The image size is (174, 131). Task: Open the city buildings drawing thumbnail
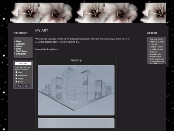coord(76,90)
